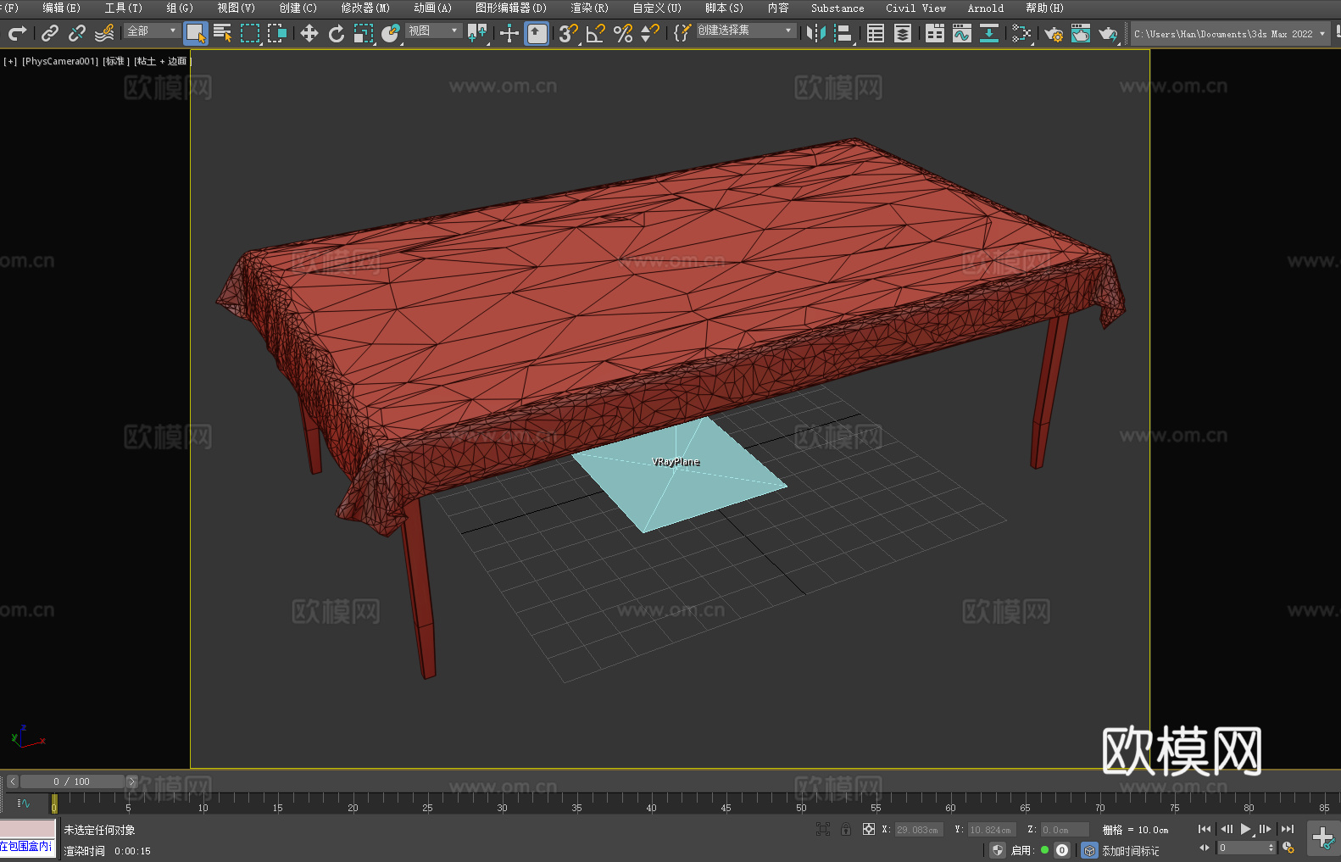Screen dimensions: 1341x862
Task: Click Select and Manipulate crosshair icon
Action: point(509,33)
